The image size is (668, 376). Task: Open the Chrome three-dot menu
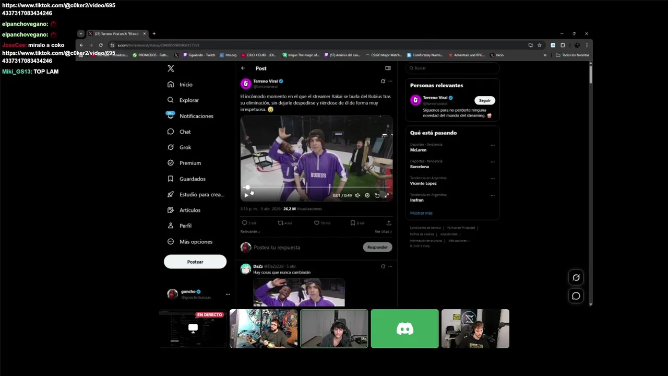click(x=587, y=45)
